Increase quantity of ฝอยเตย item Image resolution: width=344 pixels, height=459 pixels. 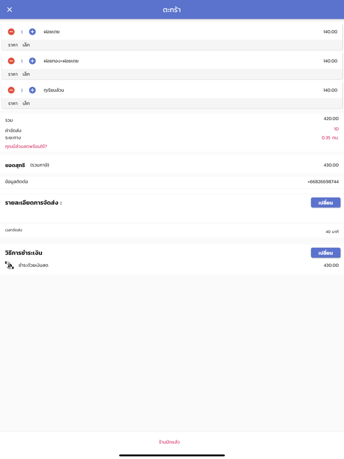click(x=32, y=32)
